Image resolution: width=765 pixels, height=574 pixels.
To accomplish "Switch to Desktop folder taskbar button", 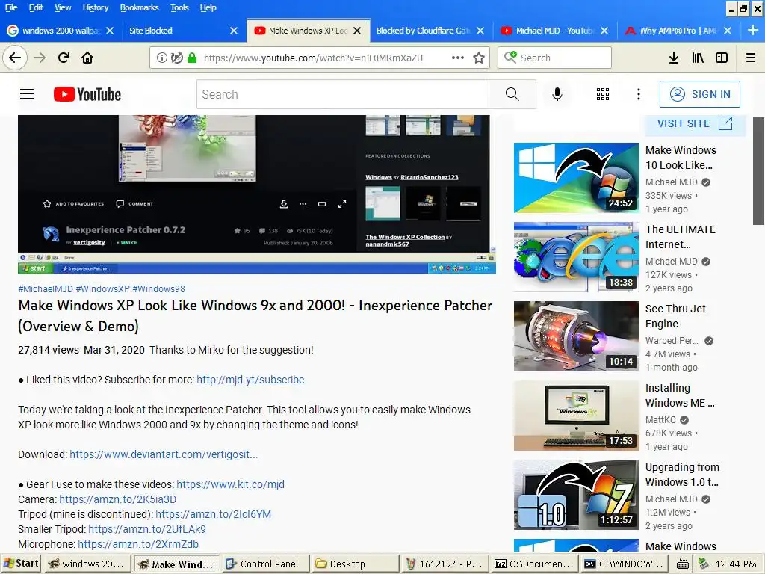I will click(x=355, y=564).
